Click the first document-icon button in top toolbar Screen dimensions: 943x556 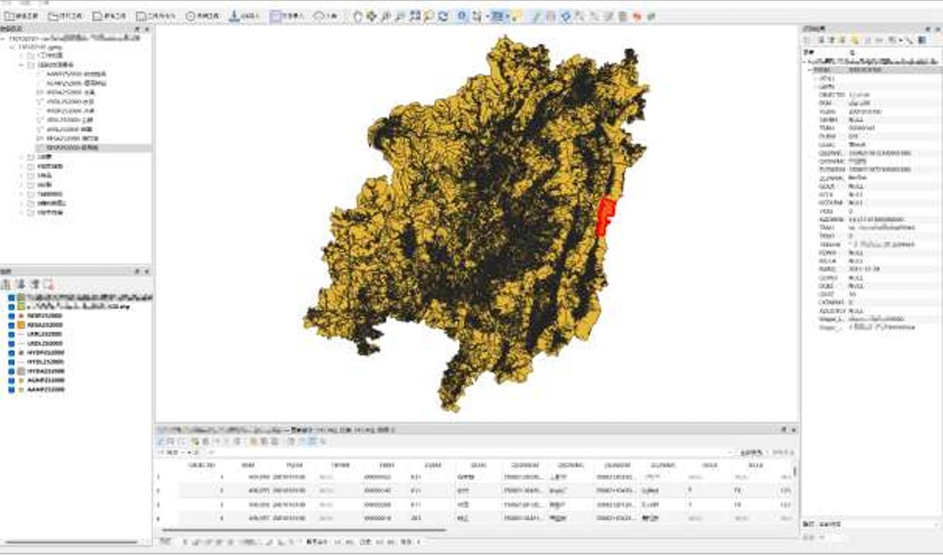click(21, 16)
